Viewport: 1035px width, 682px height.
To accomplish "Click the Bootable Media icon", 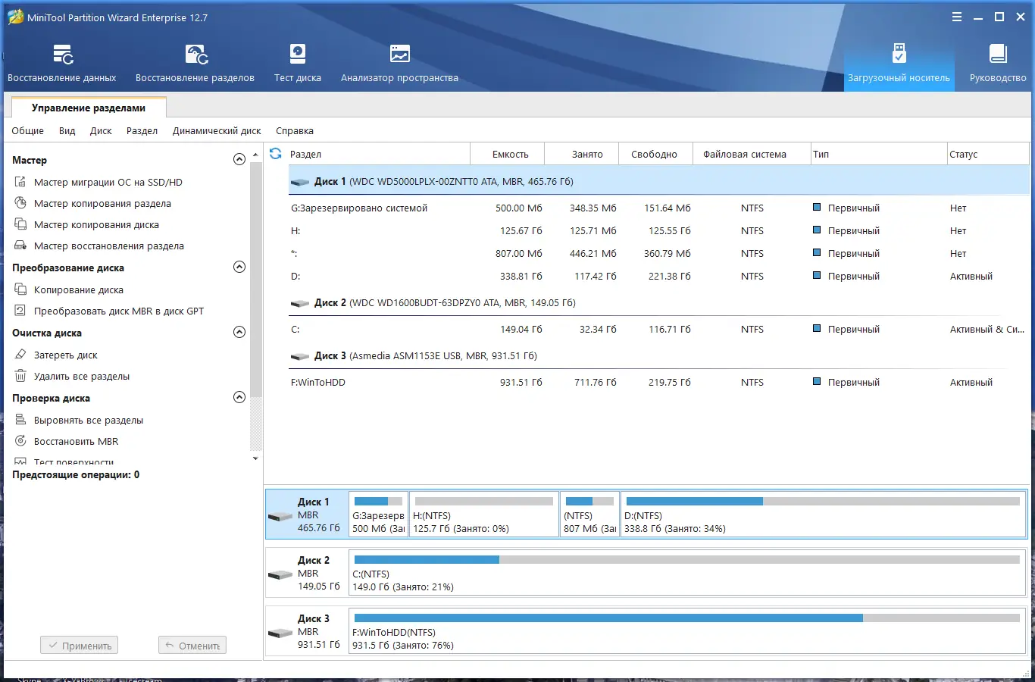I will (899, 55).
